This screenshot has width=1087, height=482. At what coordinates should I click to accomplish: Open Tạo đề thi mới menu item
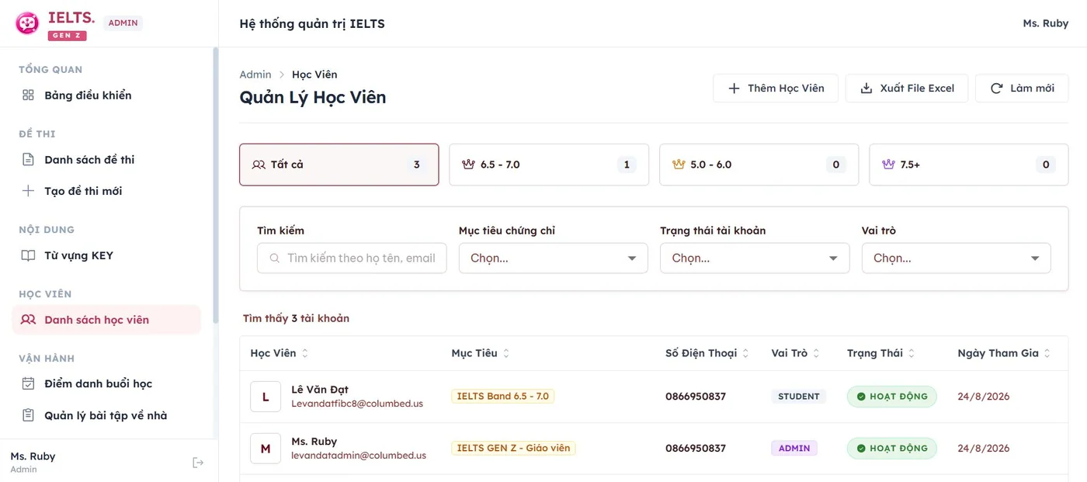[106, 191]
